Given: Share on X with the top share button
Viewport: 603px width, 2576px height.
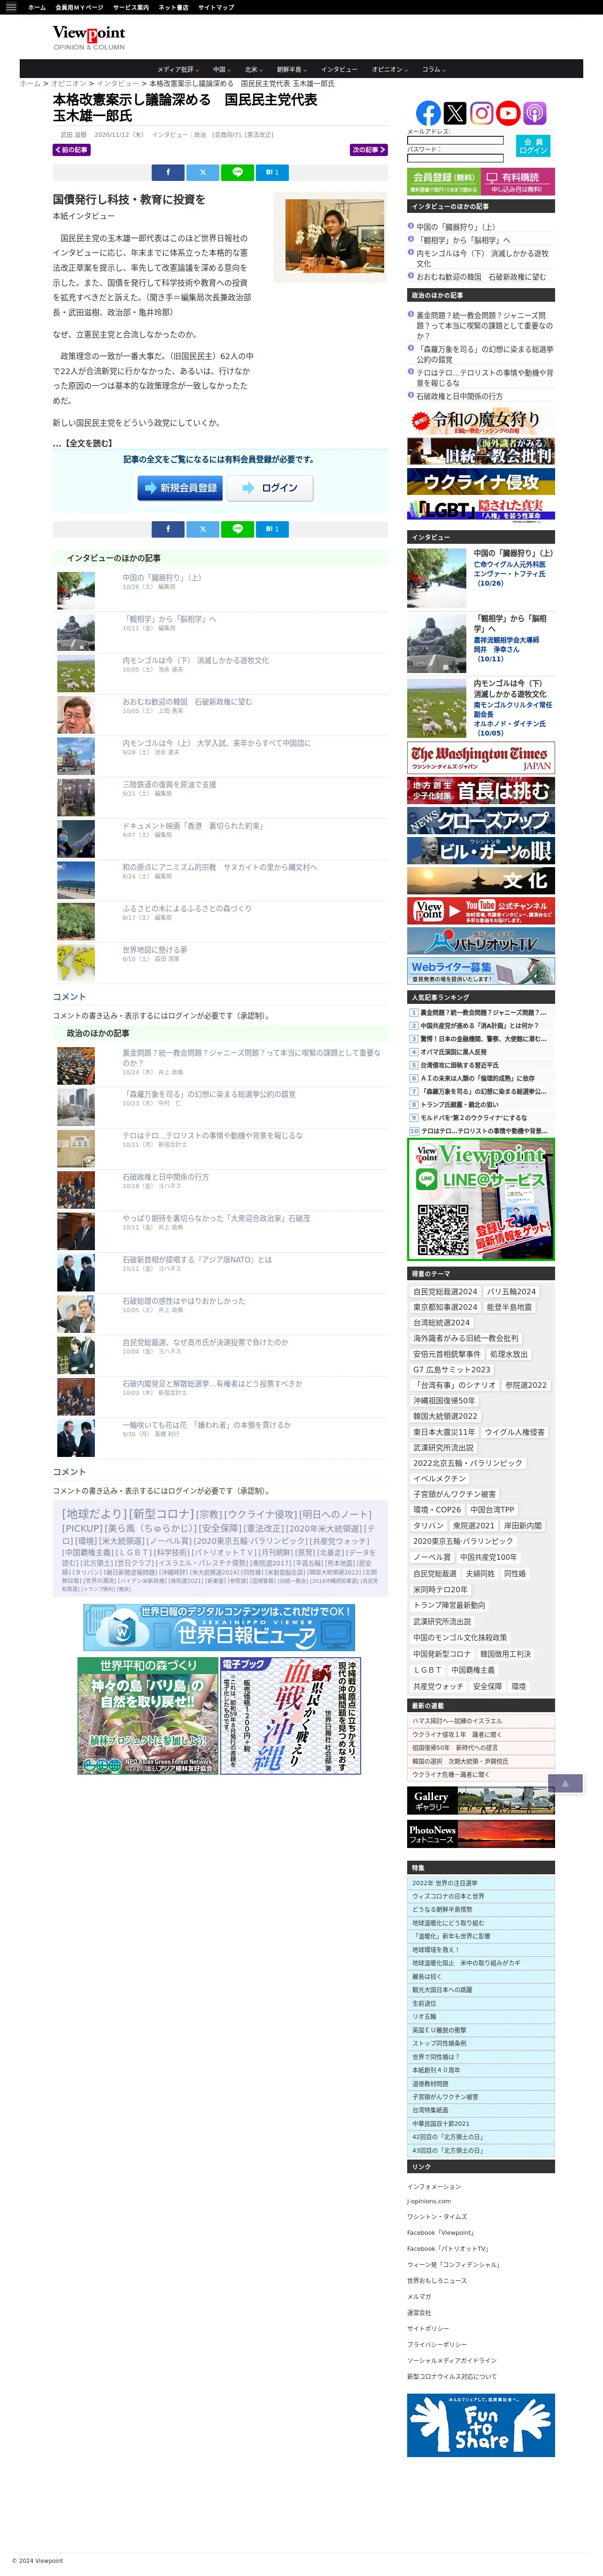Looking at the screenshot, I should pos(203,172).
